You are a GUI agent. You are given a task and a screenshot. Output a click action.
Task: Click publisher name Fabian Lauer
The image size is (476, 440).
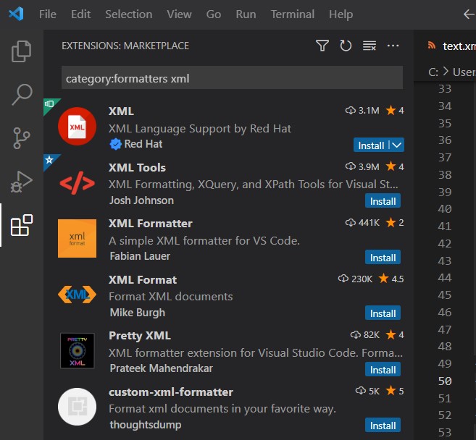(140, 256)
